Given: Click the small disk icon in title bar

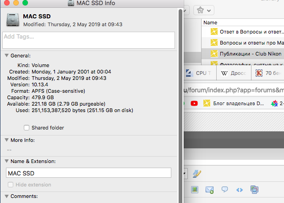Looking at the screenshot, I should (71, 3).
